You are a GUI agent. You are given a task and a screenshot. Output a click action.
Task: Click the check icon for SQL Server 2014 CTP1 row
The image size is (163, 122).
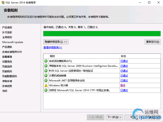[46, 90]
